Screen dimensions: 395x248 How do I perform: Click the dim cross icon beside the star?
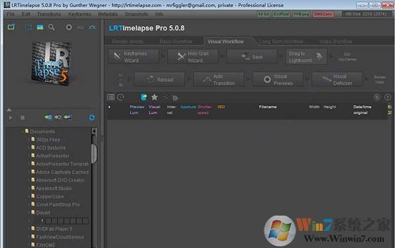(x=165, y=97)
